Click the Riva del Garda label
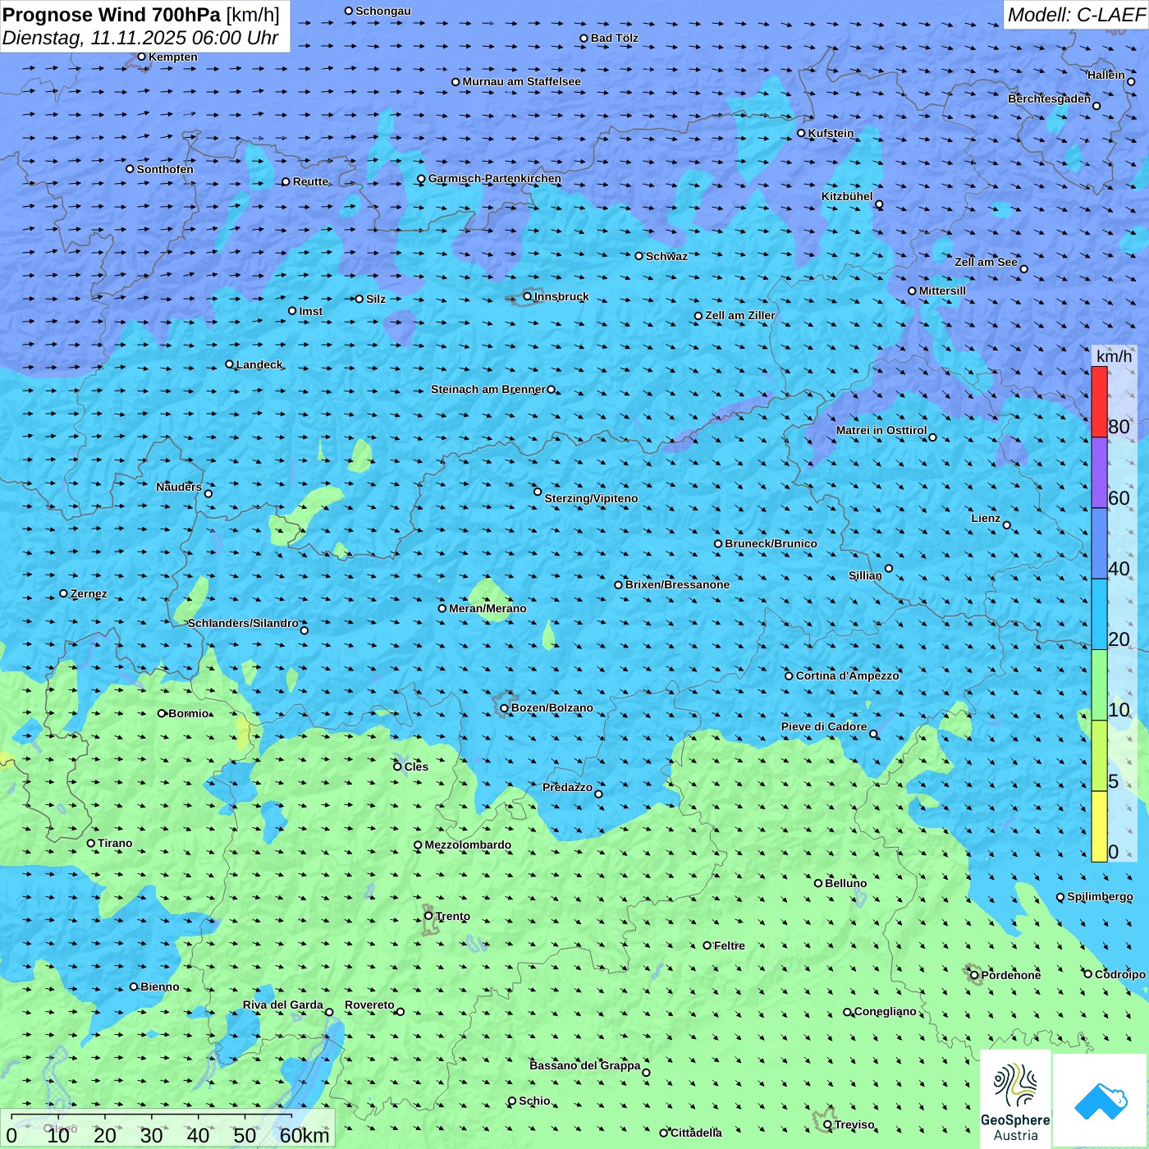 point(282,1005)
